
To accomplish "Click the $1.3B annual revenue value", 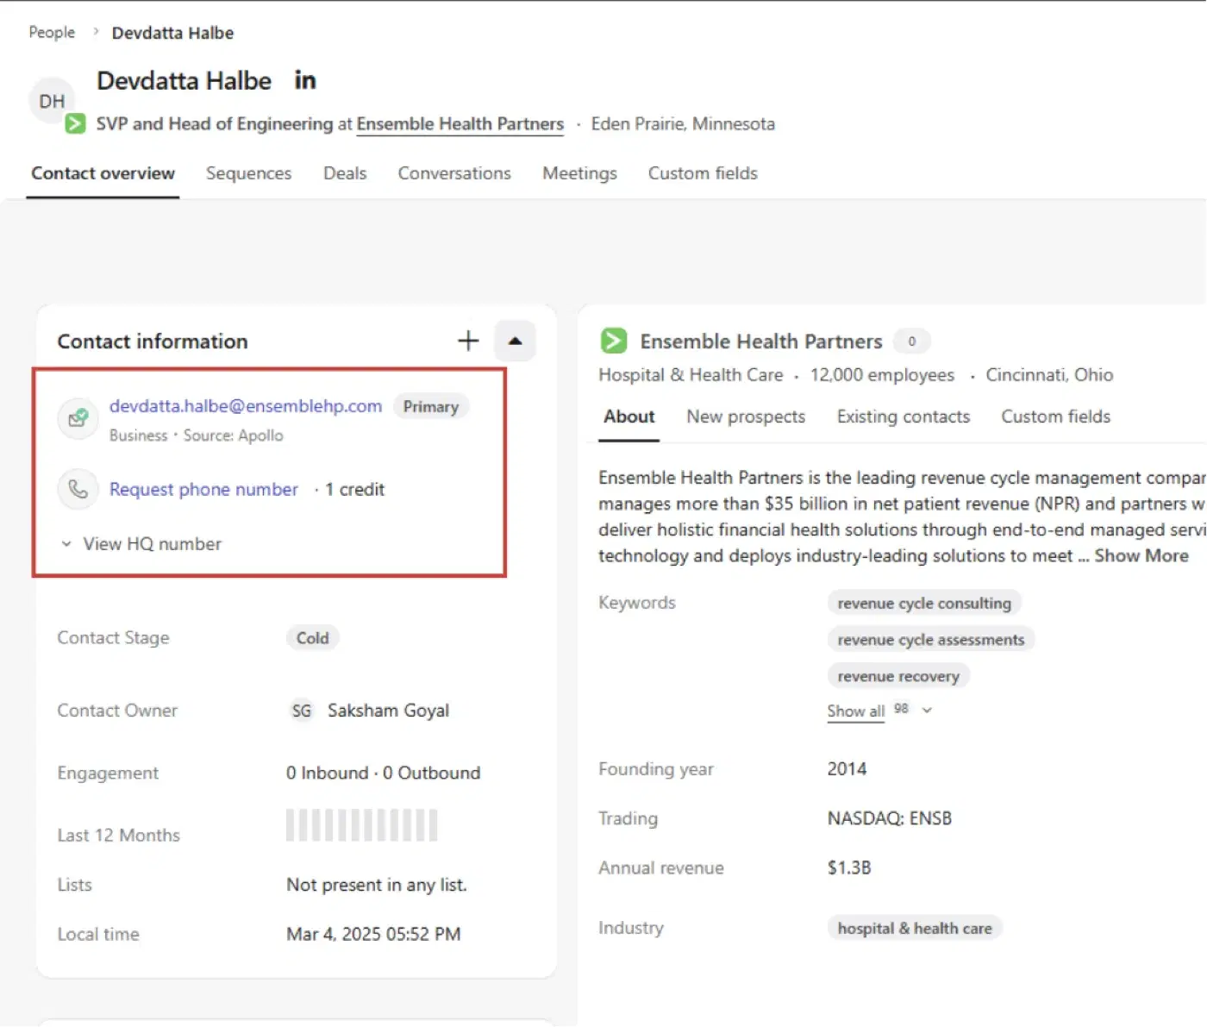I will pos(849,867).
